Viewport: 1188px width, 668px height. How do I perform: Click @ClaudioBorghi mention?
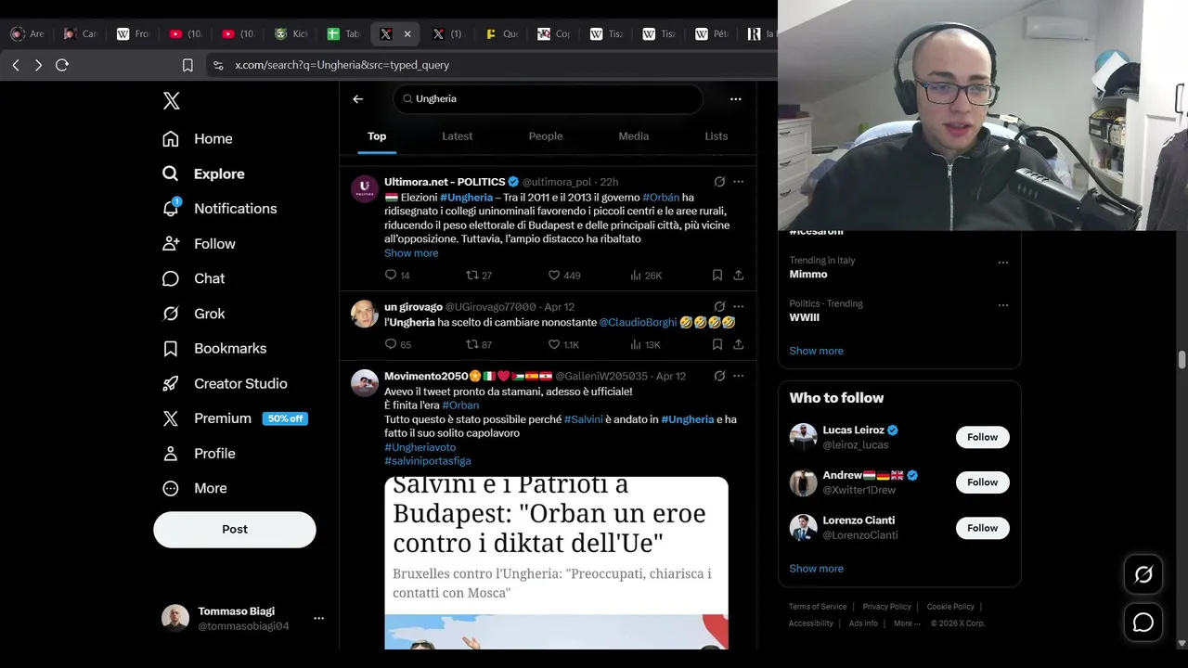click(638, 323)
